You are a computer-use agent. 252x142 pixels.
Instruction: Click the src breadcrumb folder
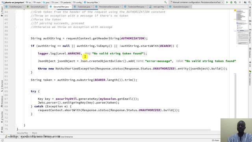click(x=29, y=2)
